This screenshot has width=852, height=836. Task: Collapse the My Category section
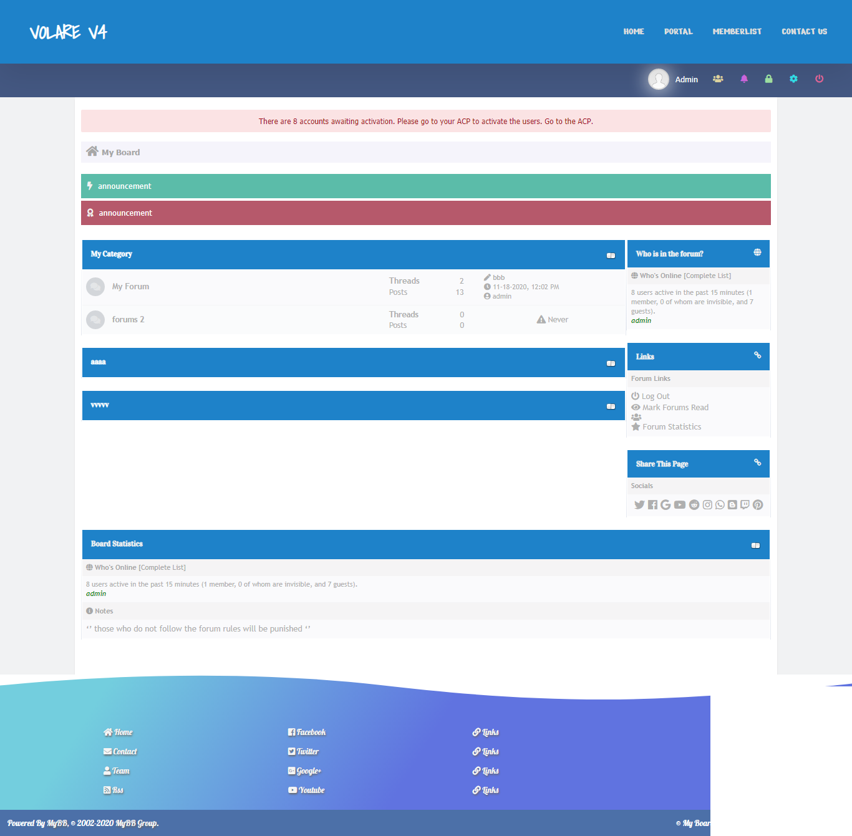point(611,256)
